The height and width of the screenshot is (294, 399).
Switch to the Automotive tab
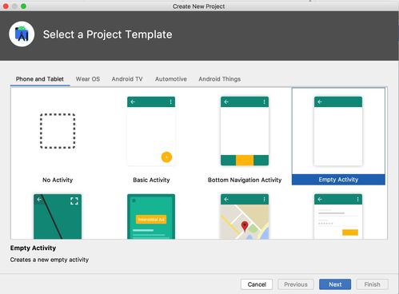click(171, 79)
